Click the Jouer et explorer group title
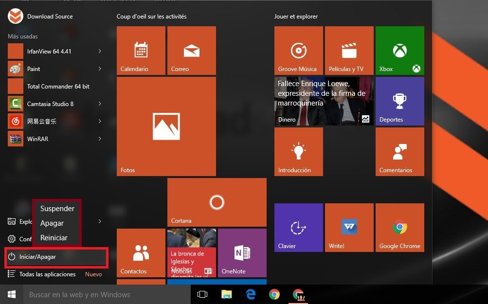 (296, 17)
